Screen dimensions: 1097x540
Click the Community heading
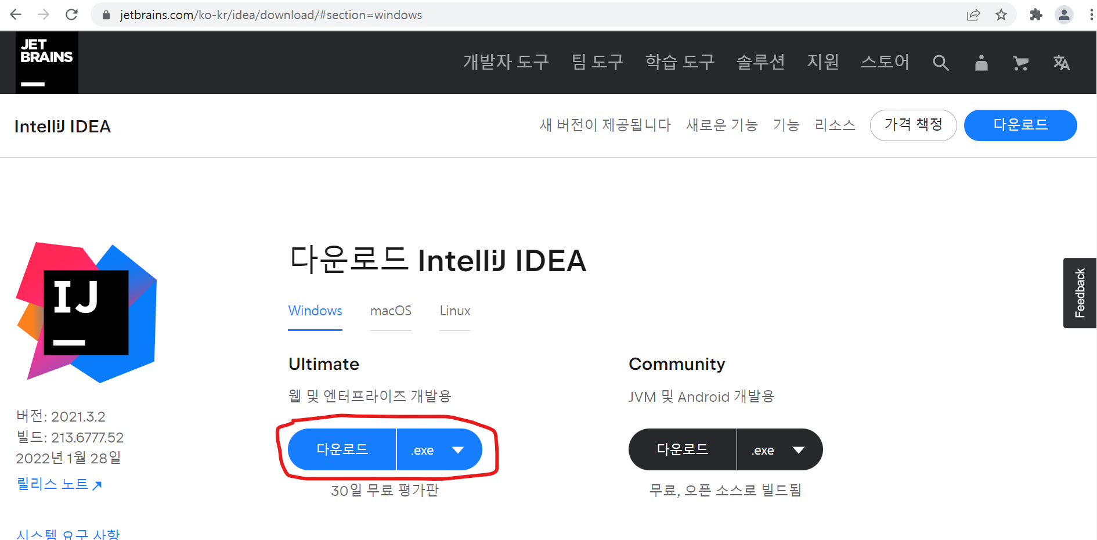[x=677, y=364]
